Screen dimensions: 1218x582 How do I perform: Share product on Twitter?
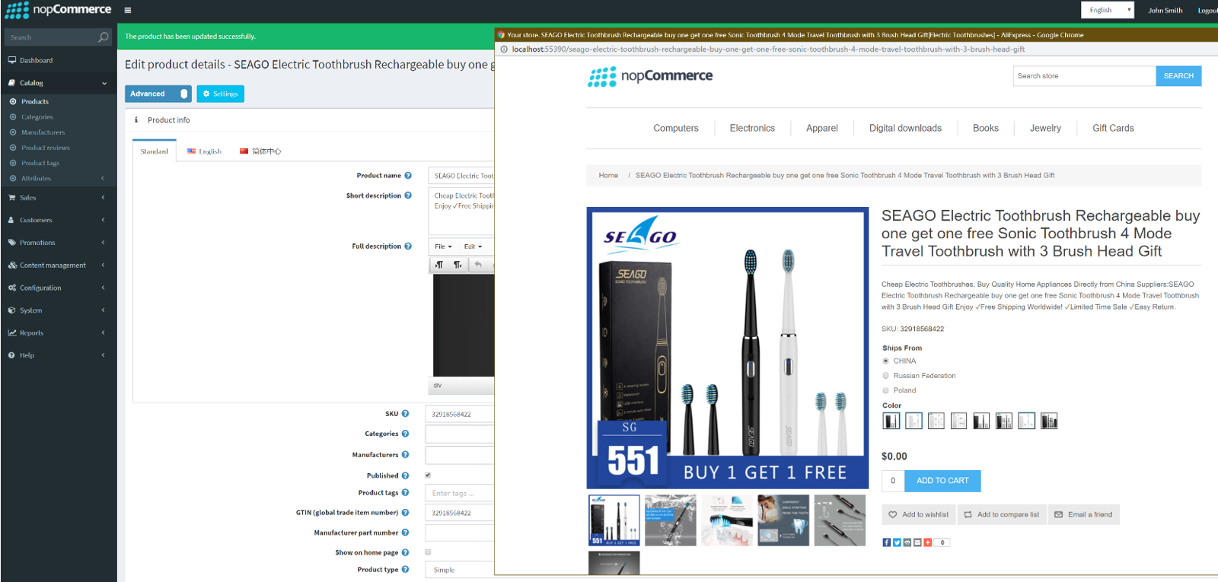897,542
